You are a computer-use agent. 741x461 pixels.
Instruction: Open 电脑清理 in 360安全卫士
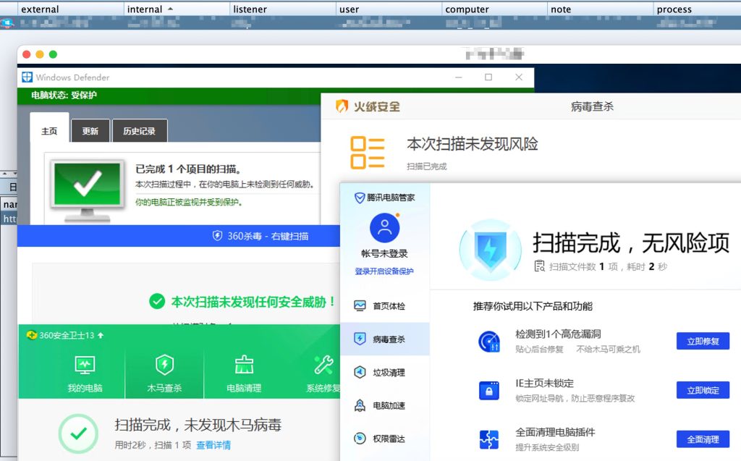[244, 373]
